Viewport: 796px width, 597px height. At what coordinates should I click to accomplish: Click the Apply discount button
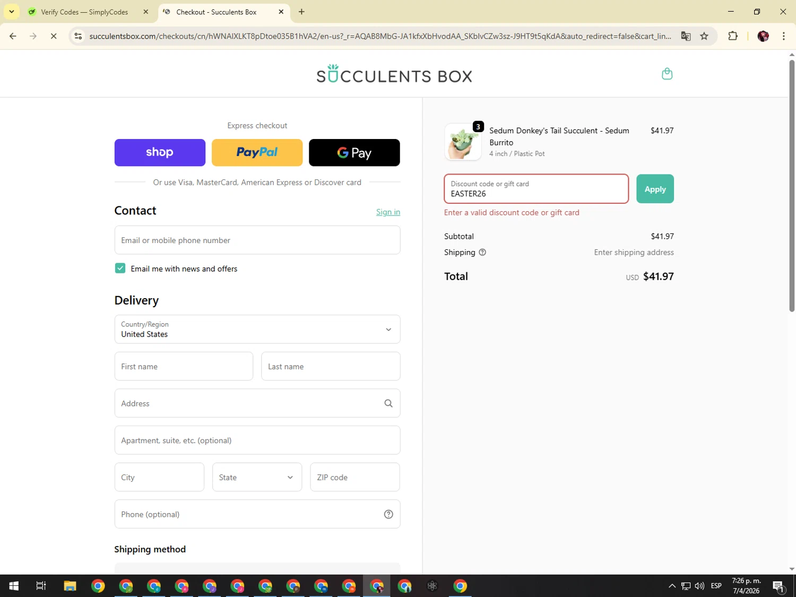(x=655, y=189)
